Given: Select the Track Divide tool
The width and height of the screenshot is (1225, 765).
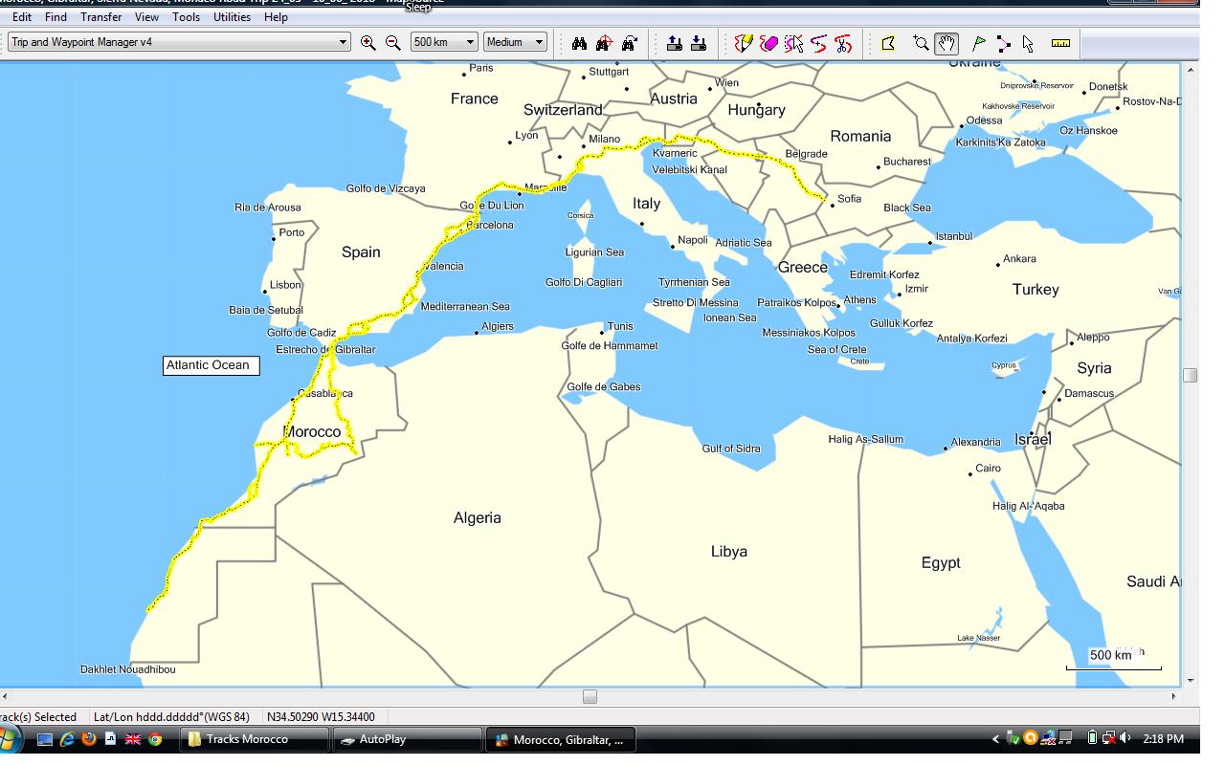Looking at the screenshot, I should [818, 43].
